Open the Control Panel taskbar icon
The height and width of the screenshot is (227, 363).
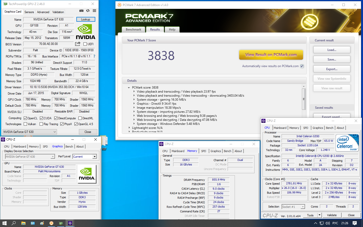[33, 223]
